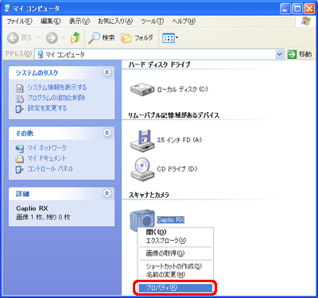Click the add/remove programs icon
318x298 pixels.
[20, 99]
